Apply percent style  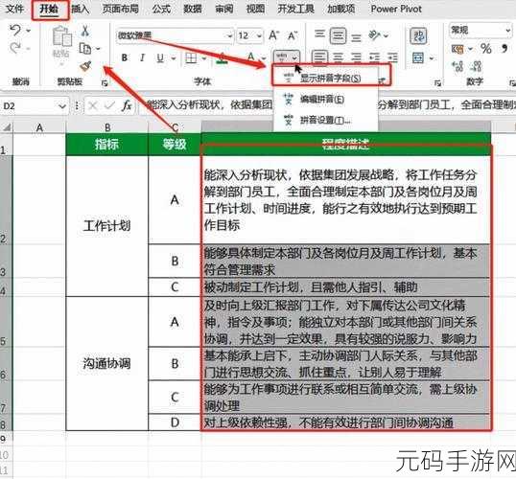click(x=486, y=49)
